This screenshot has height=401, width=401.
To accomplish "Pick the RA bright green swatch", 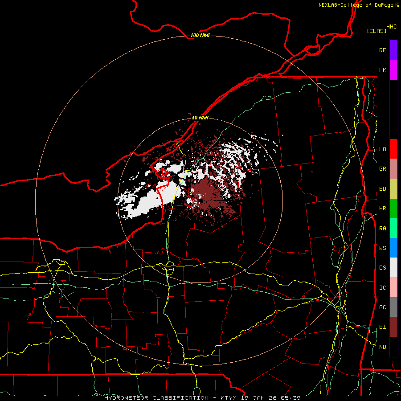I will (x=393, y=228).
